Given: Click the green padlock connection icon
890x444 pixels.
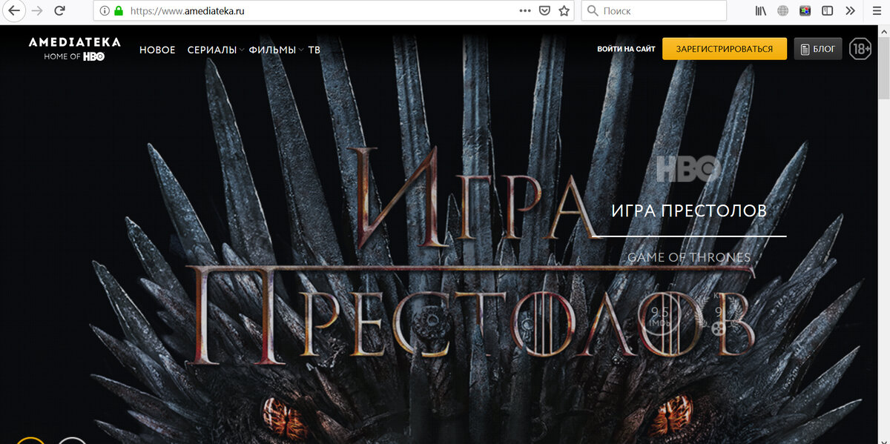Looking at the screenshot, I should [x=118, y=11].
